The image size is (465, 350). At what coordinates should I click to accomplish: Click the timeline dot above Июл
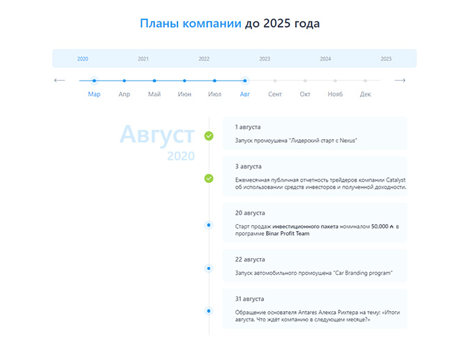click(214, 81)
